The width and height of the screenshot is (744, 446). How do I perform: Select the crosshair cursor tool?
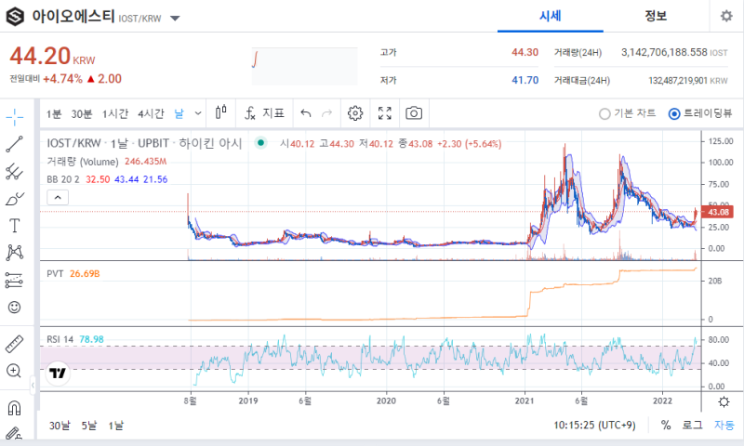15,117
